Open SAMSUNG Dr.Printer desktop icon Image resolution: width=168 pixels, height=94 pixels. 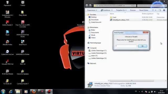coord(23,52)
